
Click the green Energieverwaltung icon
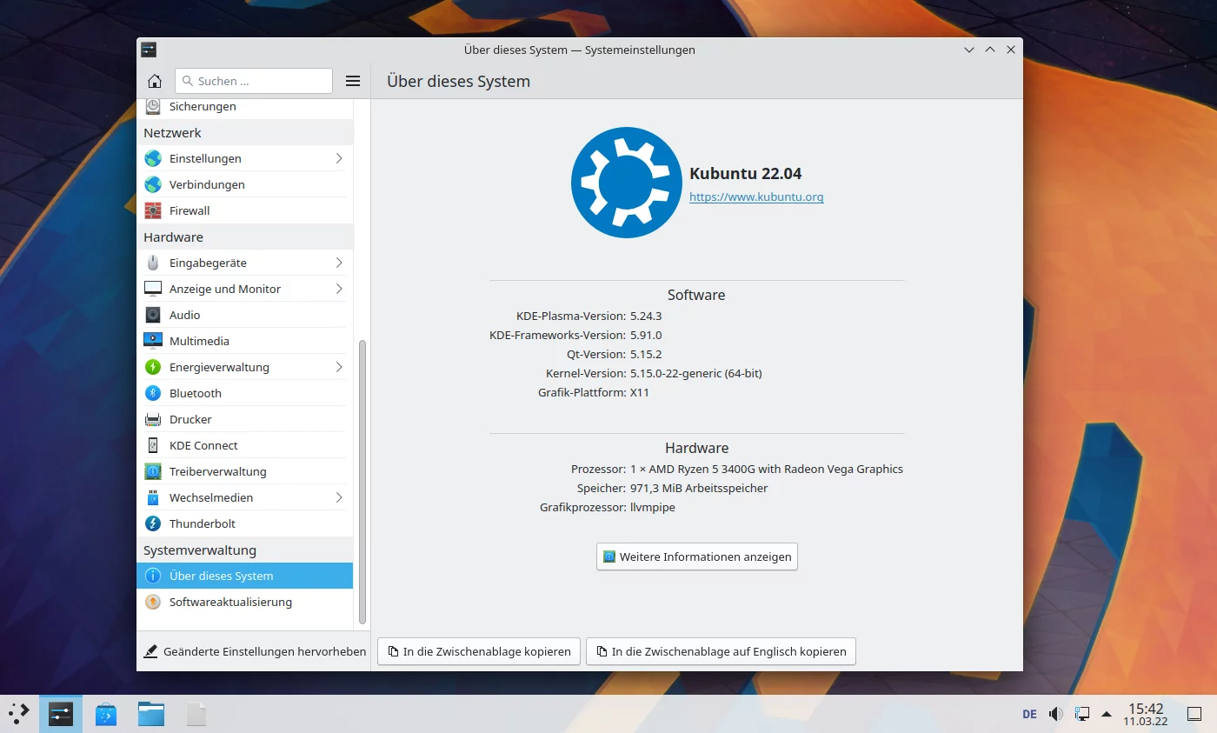153,367
